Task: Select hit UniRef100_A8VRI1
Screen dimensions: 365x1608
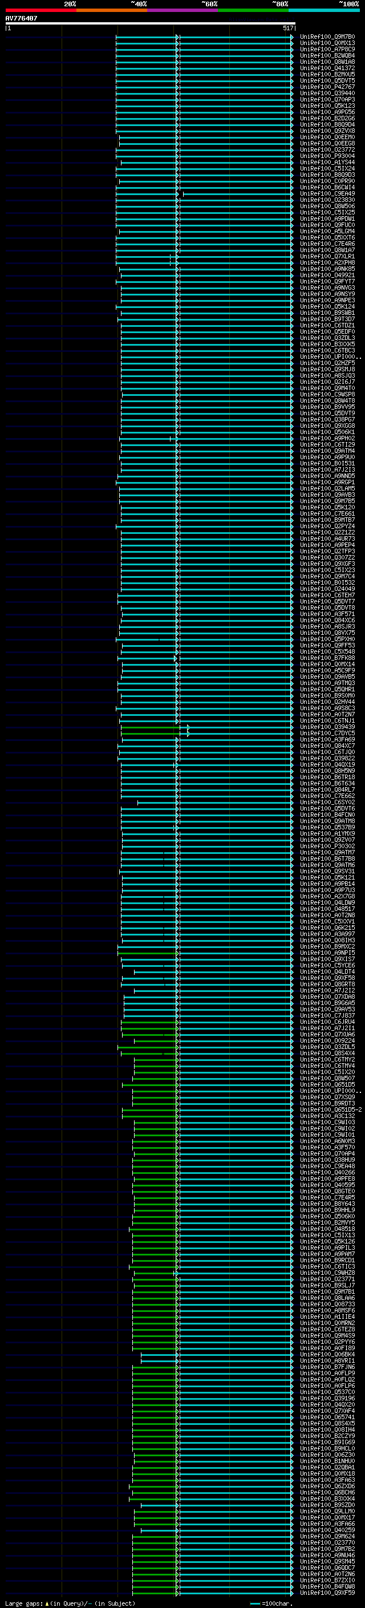Action: coord(327,1360)
